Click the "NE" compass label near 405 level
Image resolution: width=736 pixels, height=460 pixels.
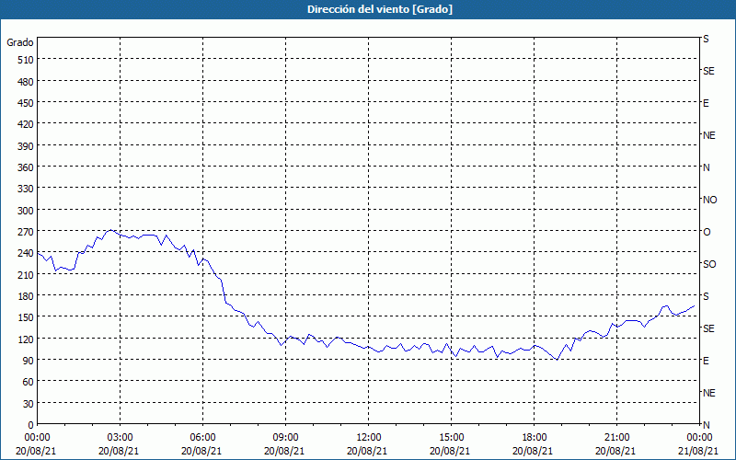[708, 135]
